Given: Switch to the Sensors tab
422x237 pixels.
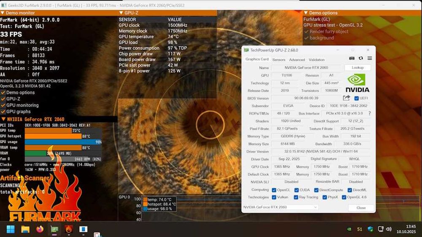Looking at the screenshot, I should coord(279,60).
